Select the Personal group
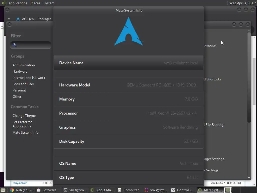 click(19, 90)
